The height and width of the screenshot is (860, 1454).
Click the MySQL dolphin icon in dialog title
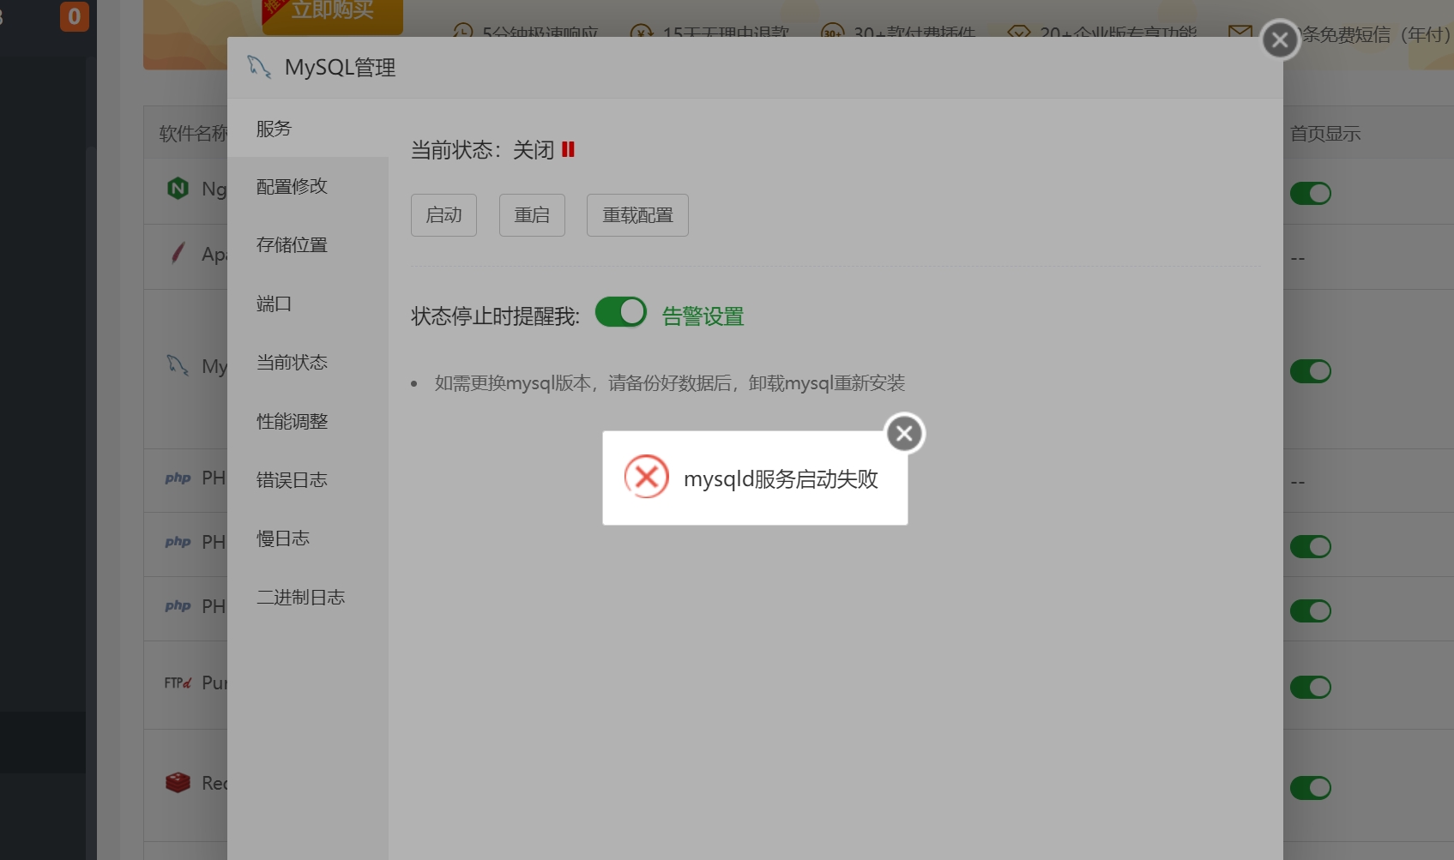click(x=259, y=67)
